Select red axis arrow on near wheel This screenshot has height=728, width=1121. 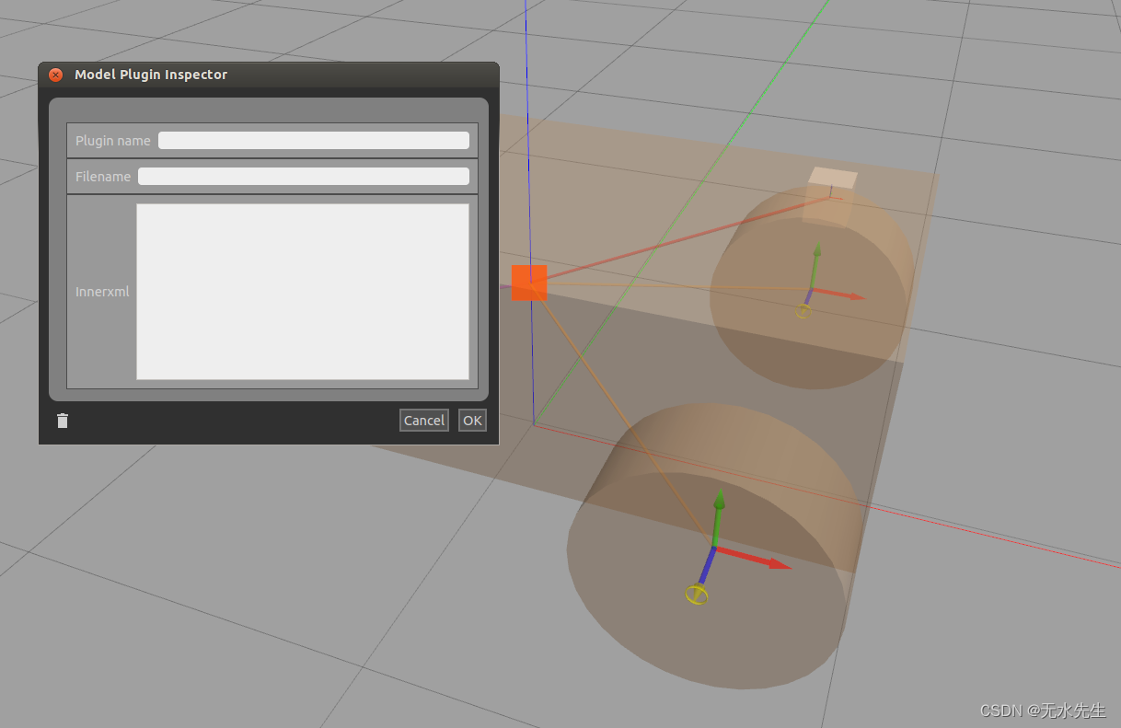click(754, 557)
